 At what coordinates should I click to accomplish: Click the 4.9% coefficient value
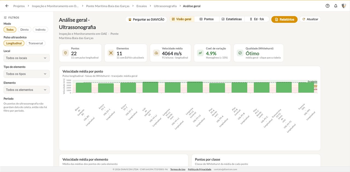[211, 53]
